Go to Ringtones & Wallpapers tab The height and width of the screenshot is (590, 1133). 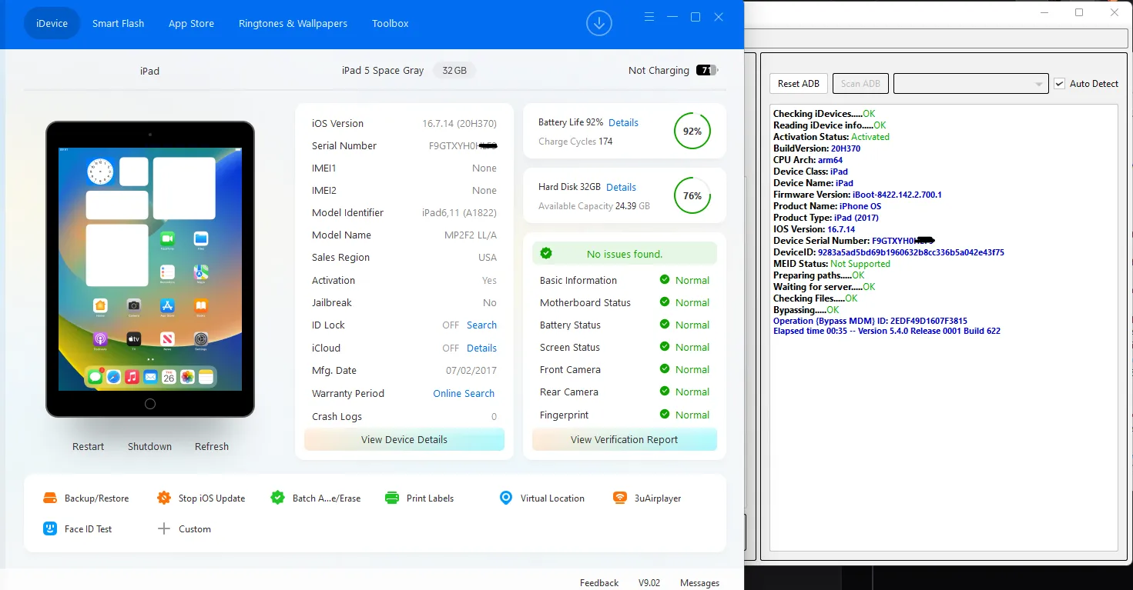point(293,24)
